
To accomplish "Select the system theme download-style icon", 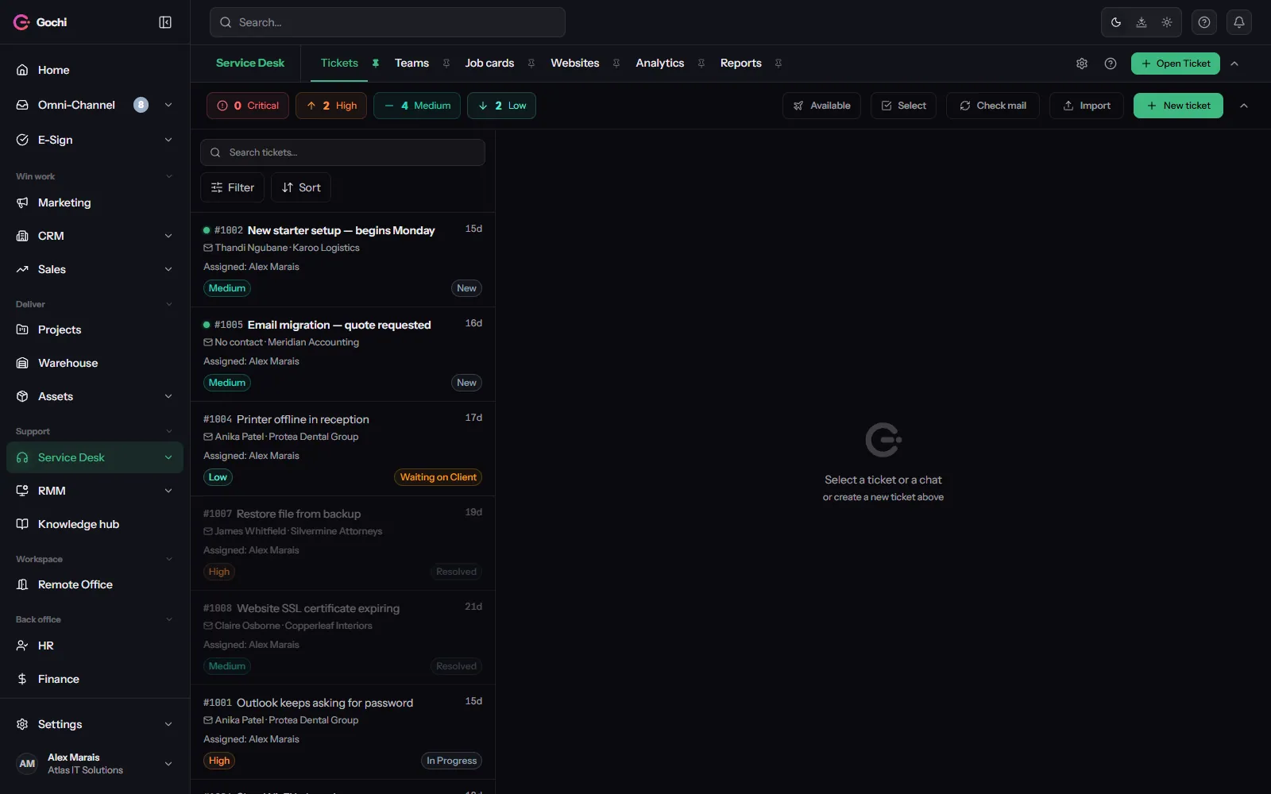I will point(1142,22).
